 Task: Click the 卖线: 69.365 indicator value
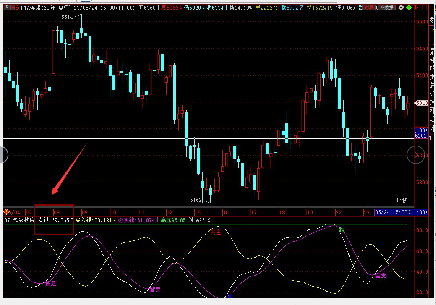coord(55,220)
